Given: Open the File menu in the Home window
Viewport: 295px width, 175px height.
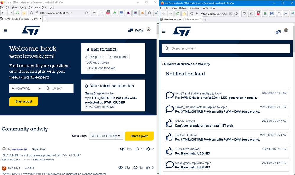Looking at the screenshot, I should [x=2, y=7].
